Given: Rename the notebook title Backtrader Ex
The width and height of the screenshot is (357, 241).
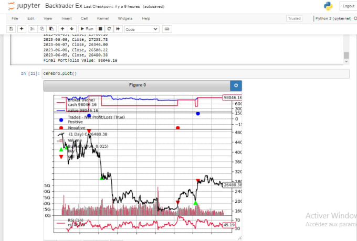Looking at the screenshot, I should 64,6.
